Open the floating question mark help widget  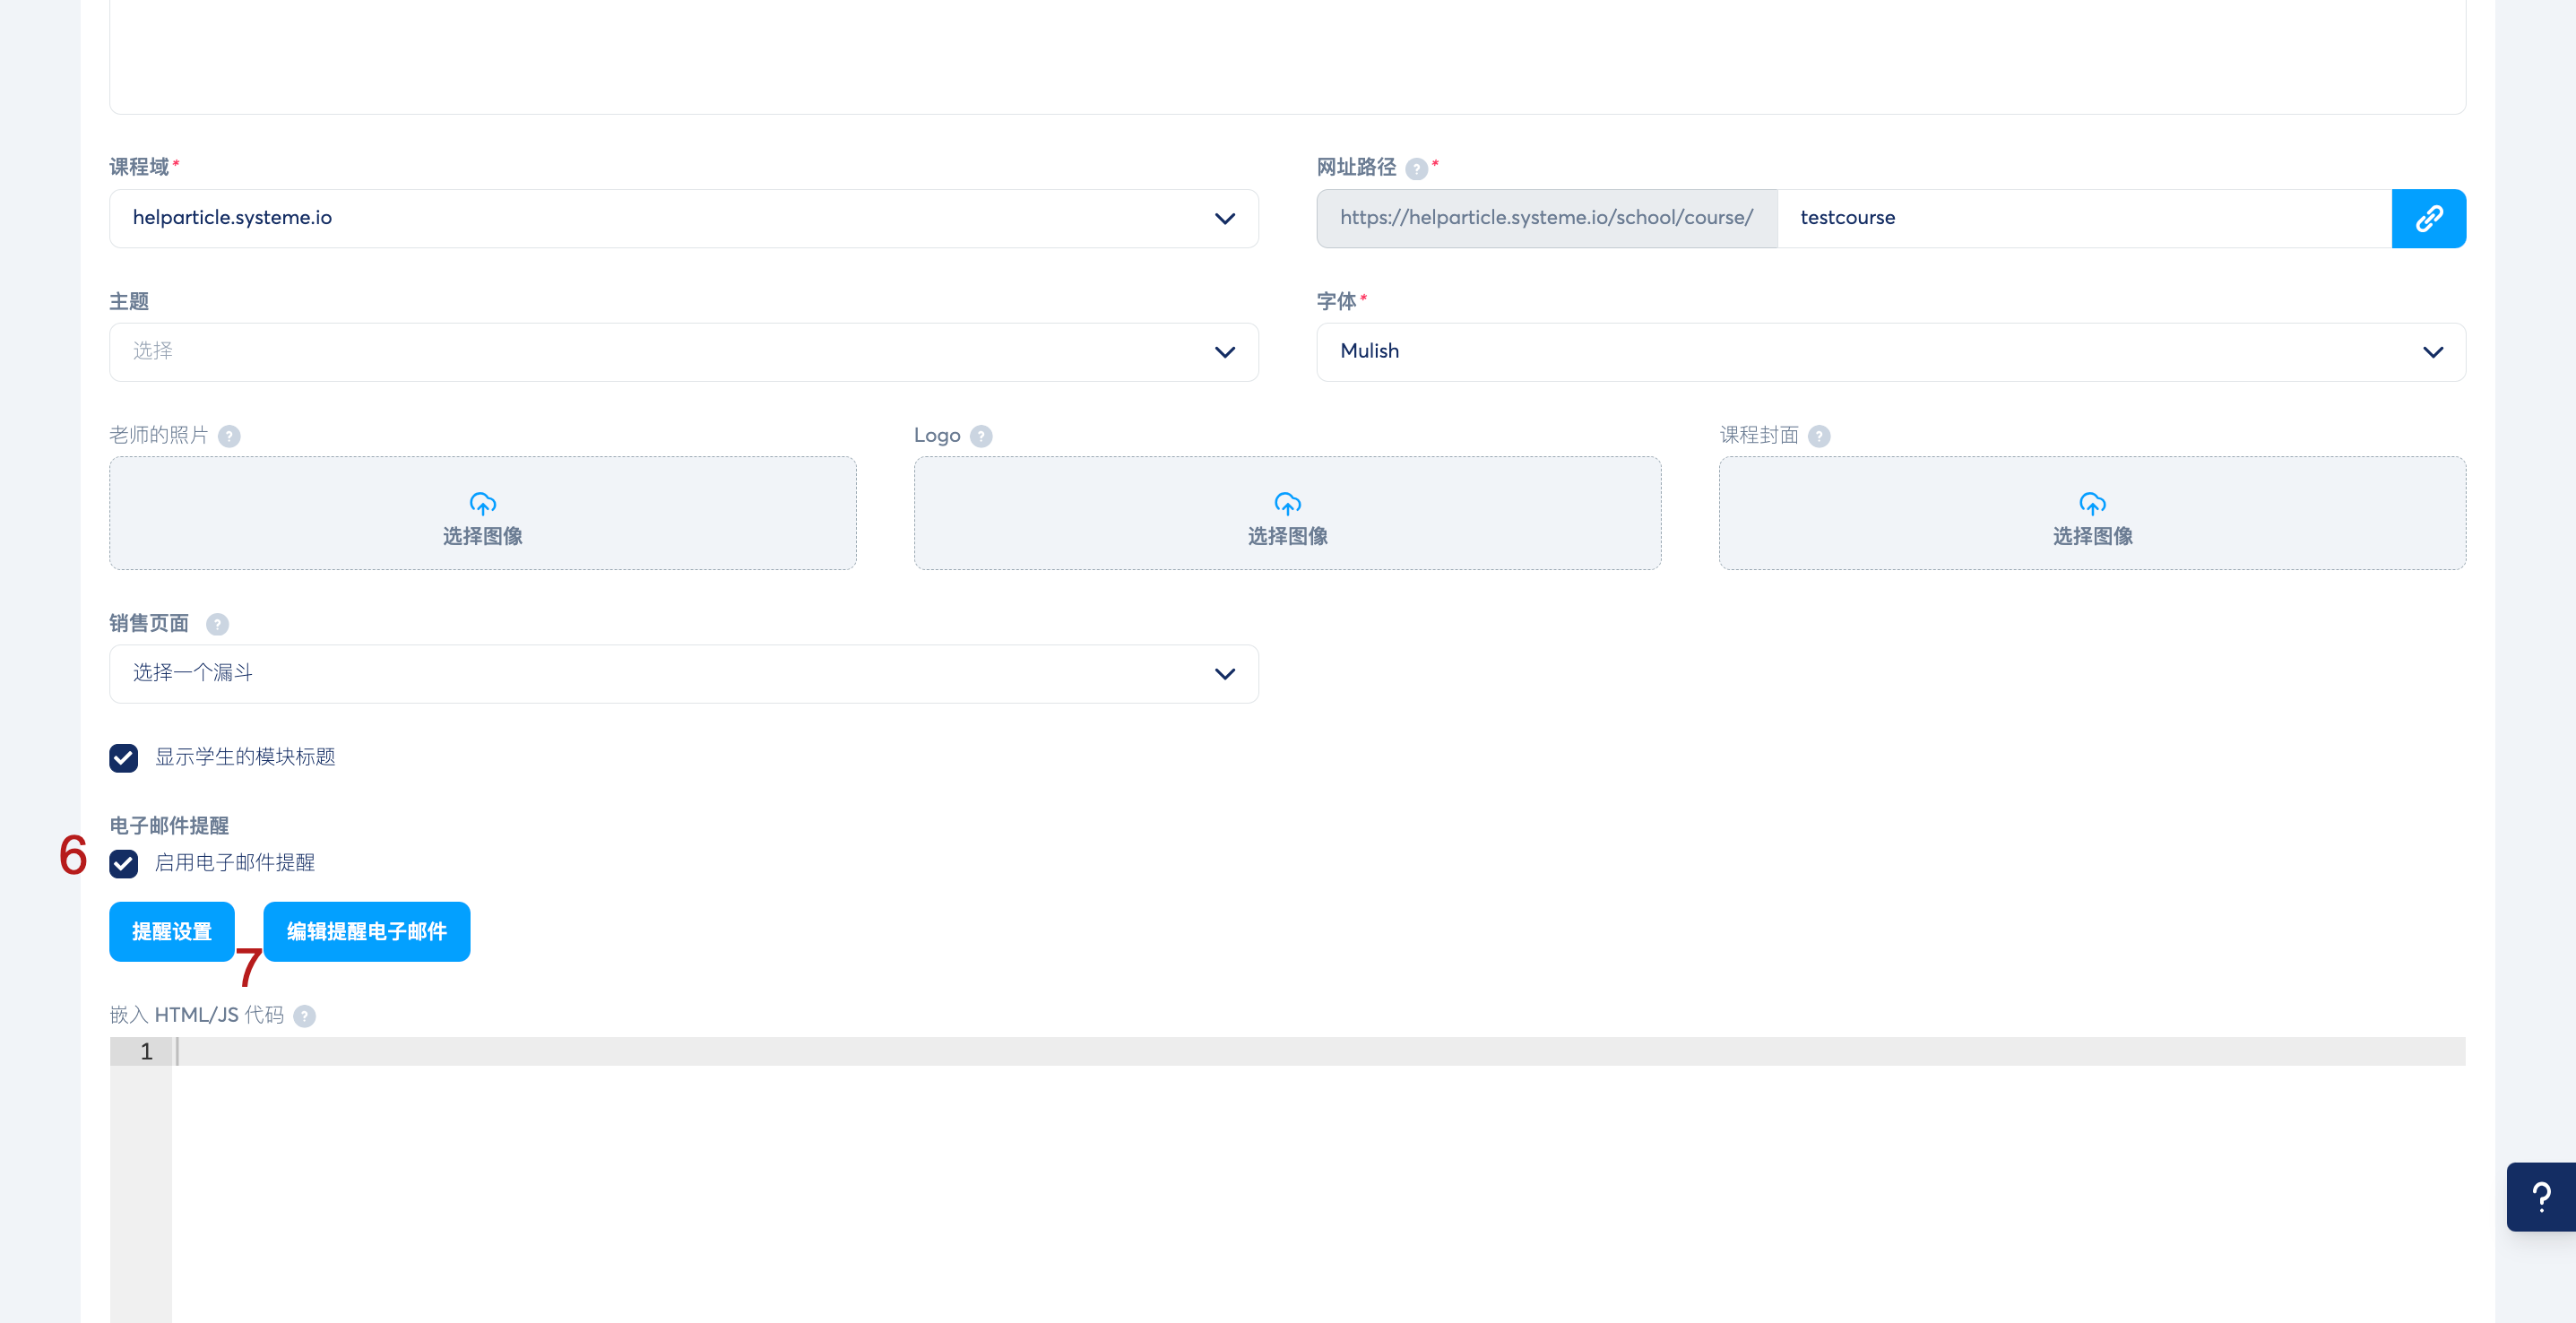[x=2540, y=1196]
